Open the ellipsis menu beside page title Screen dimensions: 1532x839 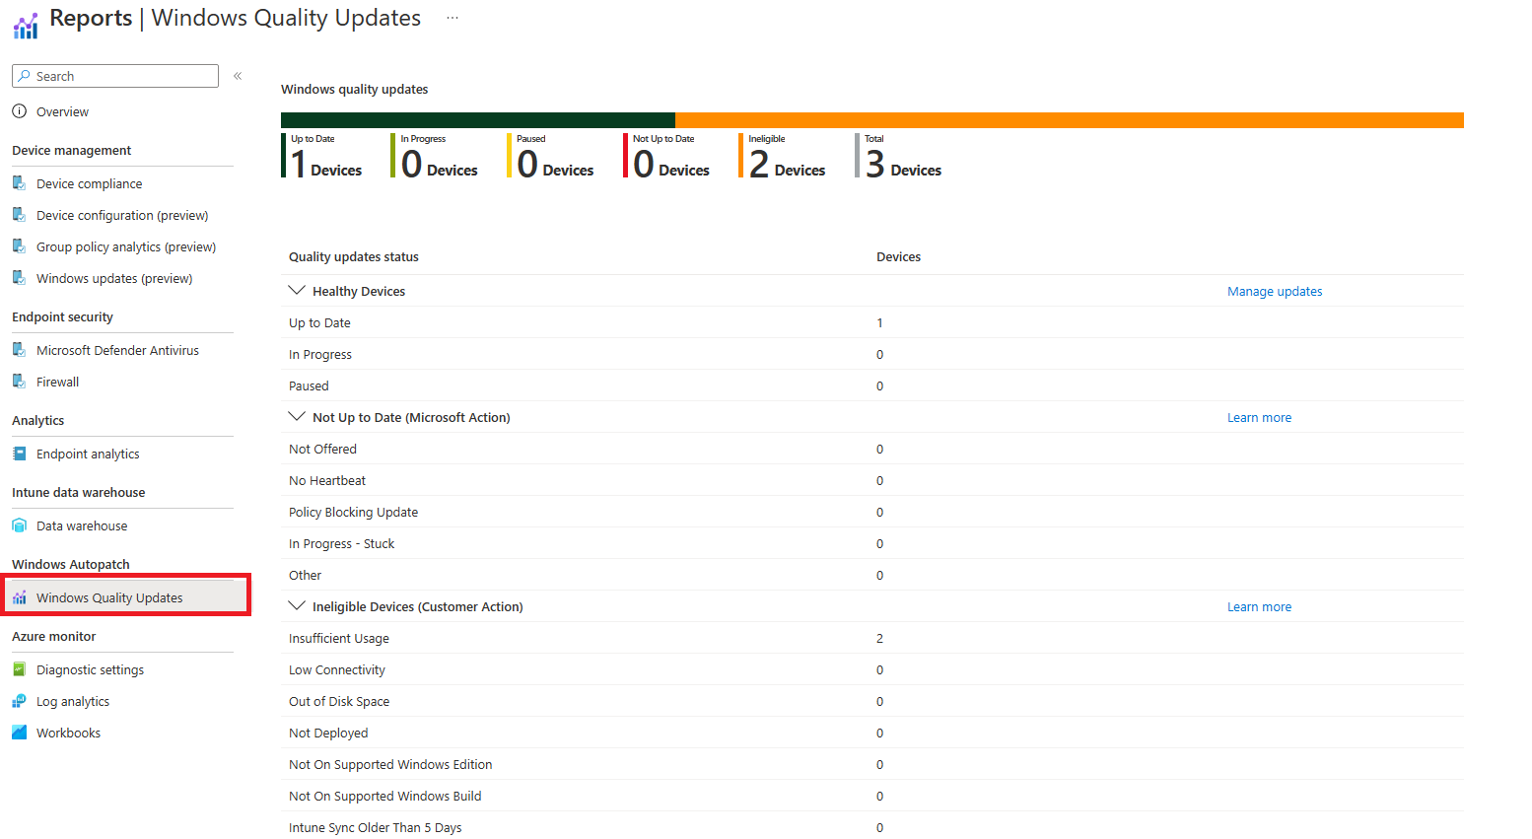(x=453, y=18)
